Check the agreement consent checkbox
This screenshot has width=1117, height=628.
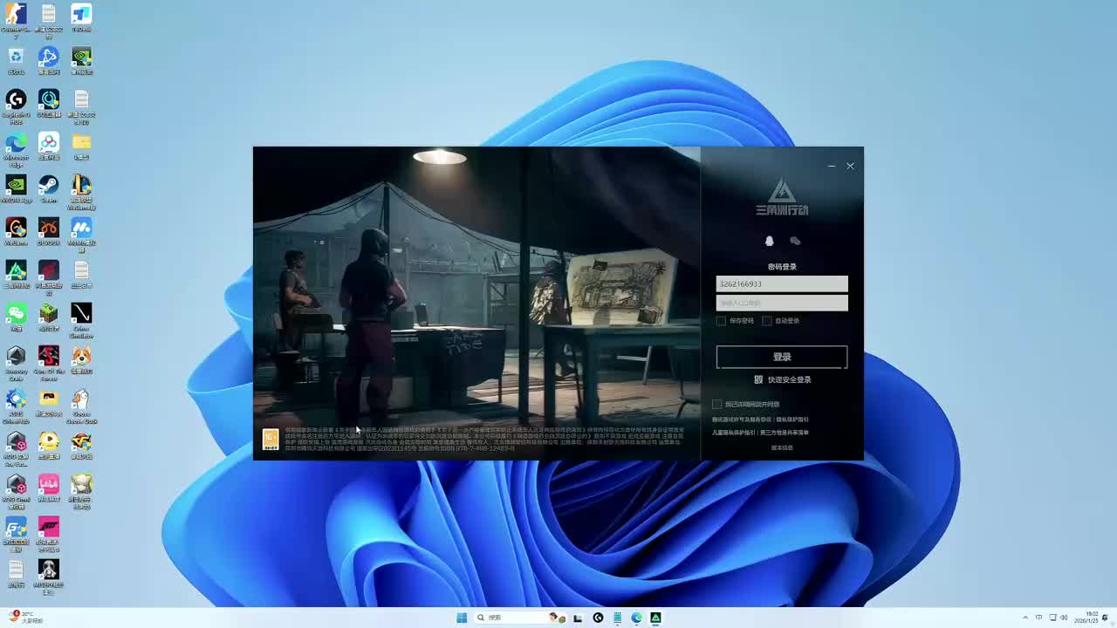tap(717, 405)
